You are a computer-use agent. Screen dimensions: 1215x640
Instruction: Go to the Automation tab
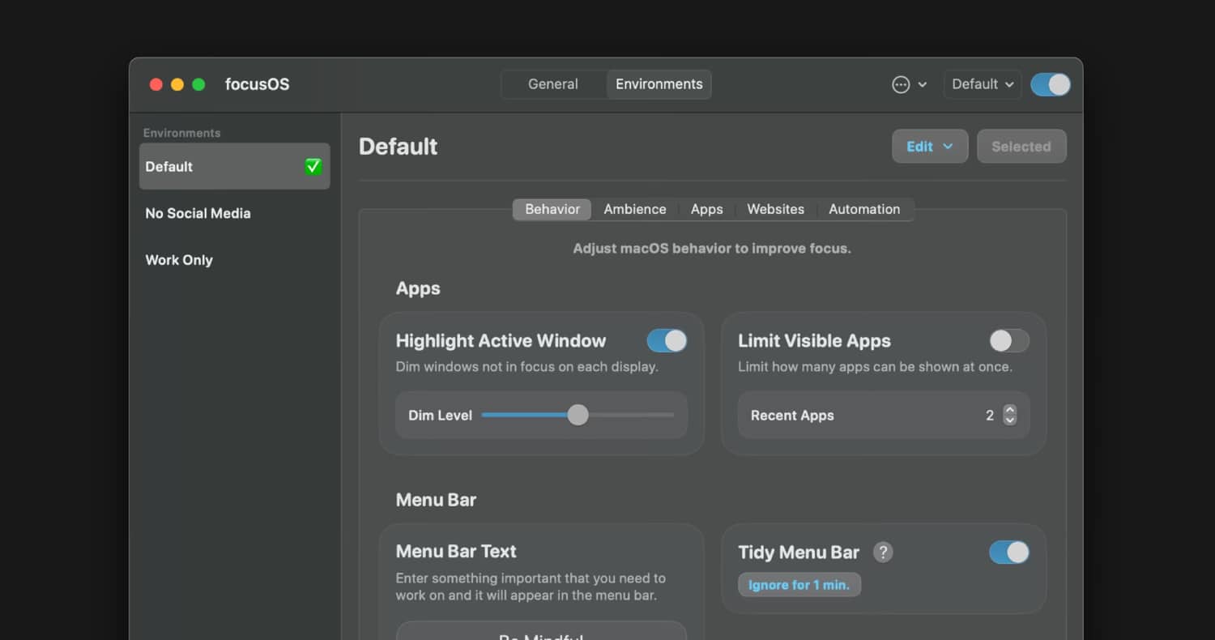[864, 209]
